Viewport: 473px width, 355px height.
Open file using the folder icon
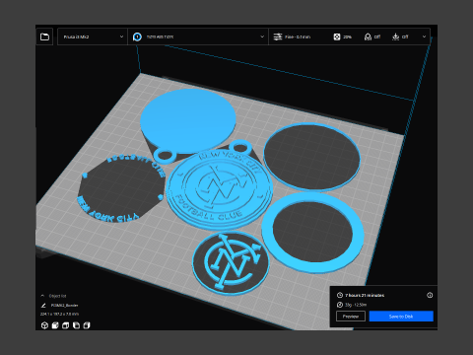(x=44, y=36)
